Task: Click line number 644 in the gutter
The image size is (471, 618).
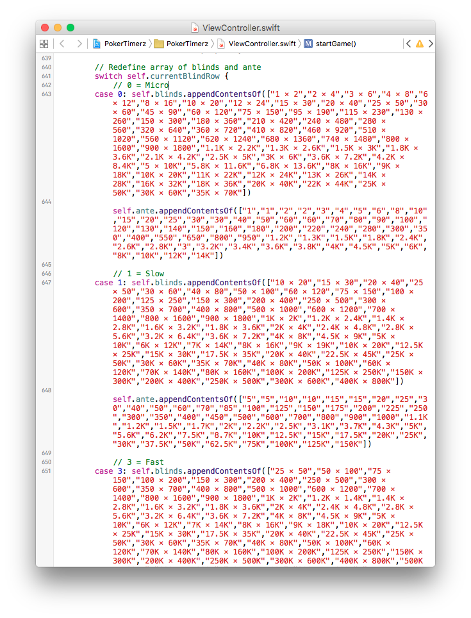Action: [x=47, y=202]
